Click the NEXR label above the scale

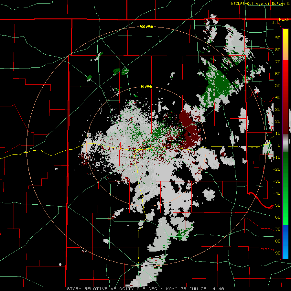(x=284, y=19)
